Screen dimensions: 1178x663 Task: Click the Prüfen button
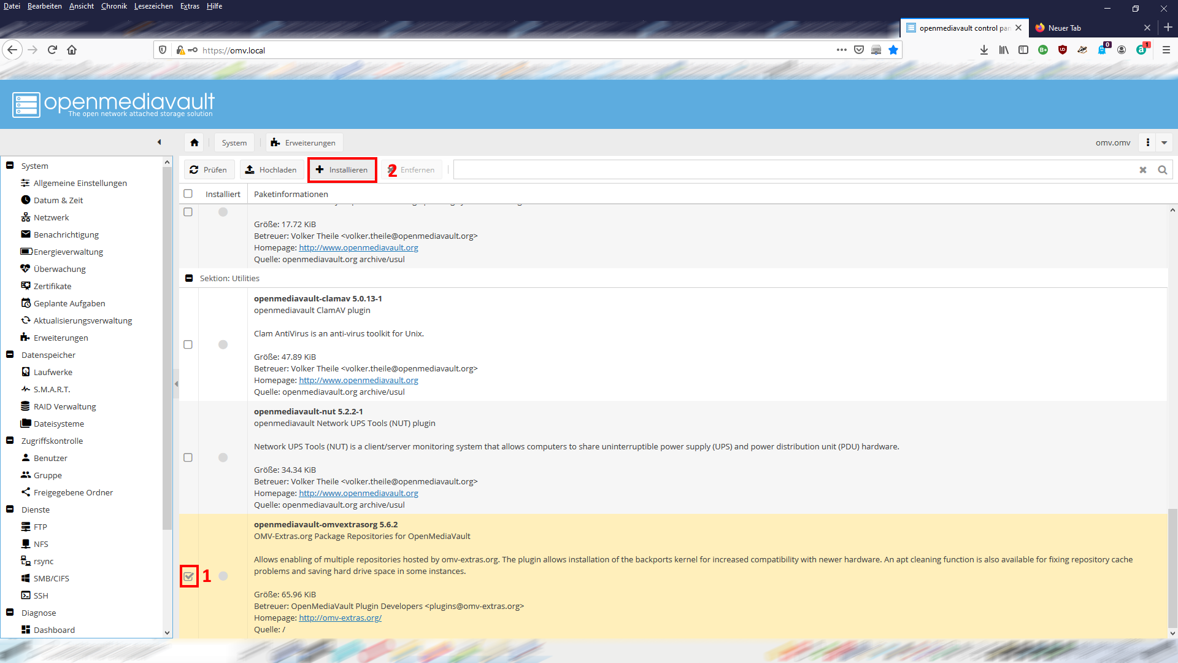click(x=209, y=170)
